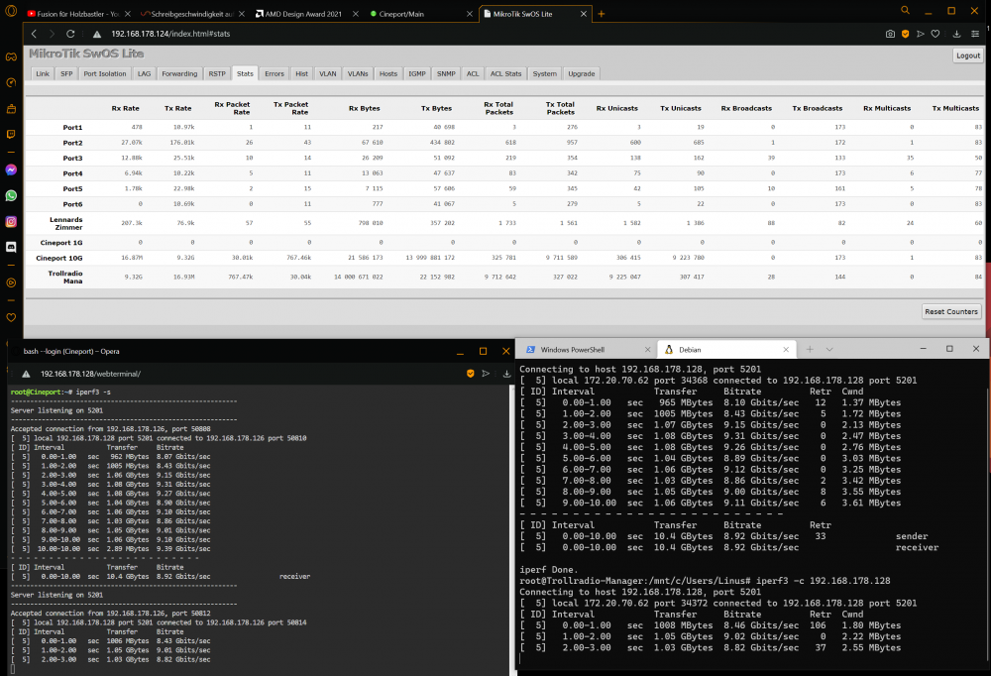Viewport: 991px width, 676px height.
Task: Click the Reset Counters button
Action: pos(951,312)
